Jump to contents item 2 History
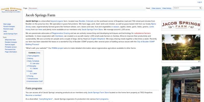Image resolution: width=204 pixels, height=102 pixels. [x=30, y=59]
